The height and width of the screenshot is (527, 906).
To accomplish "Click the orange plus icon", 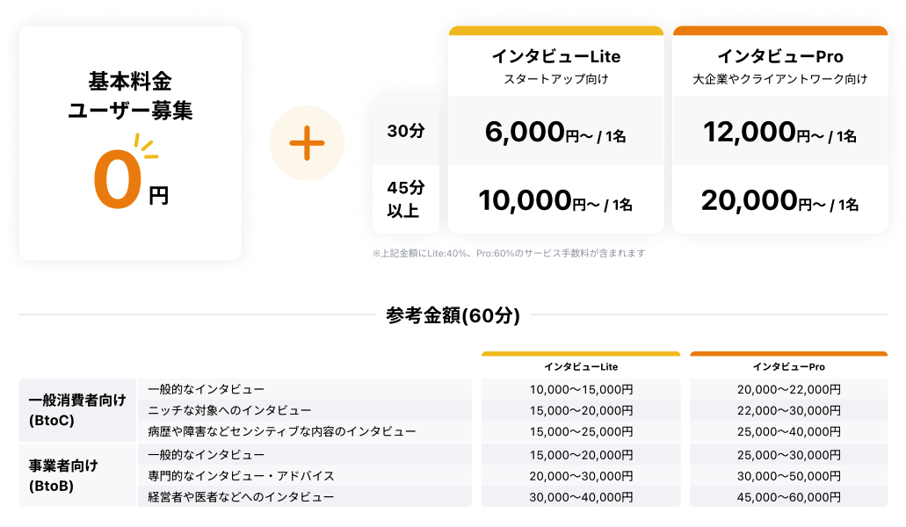I will tap(307, 142).
